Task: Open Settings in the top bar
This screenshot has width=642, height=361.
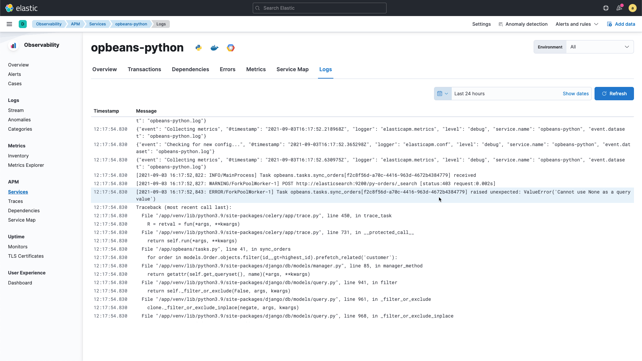Action: coord(481,24)
